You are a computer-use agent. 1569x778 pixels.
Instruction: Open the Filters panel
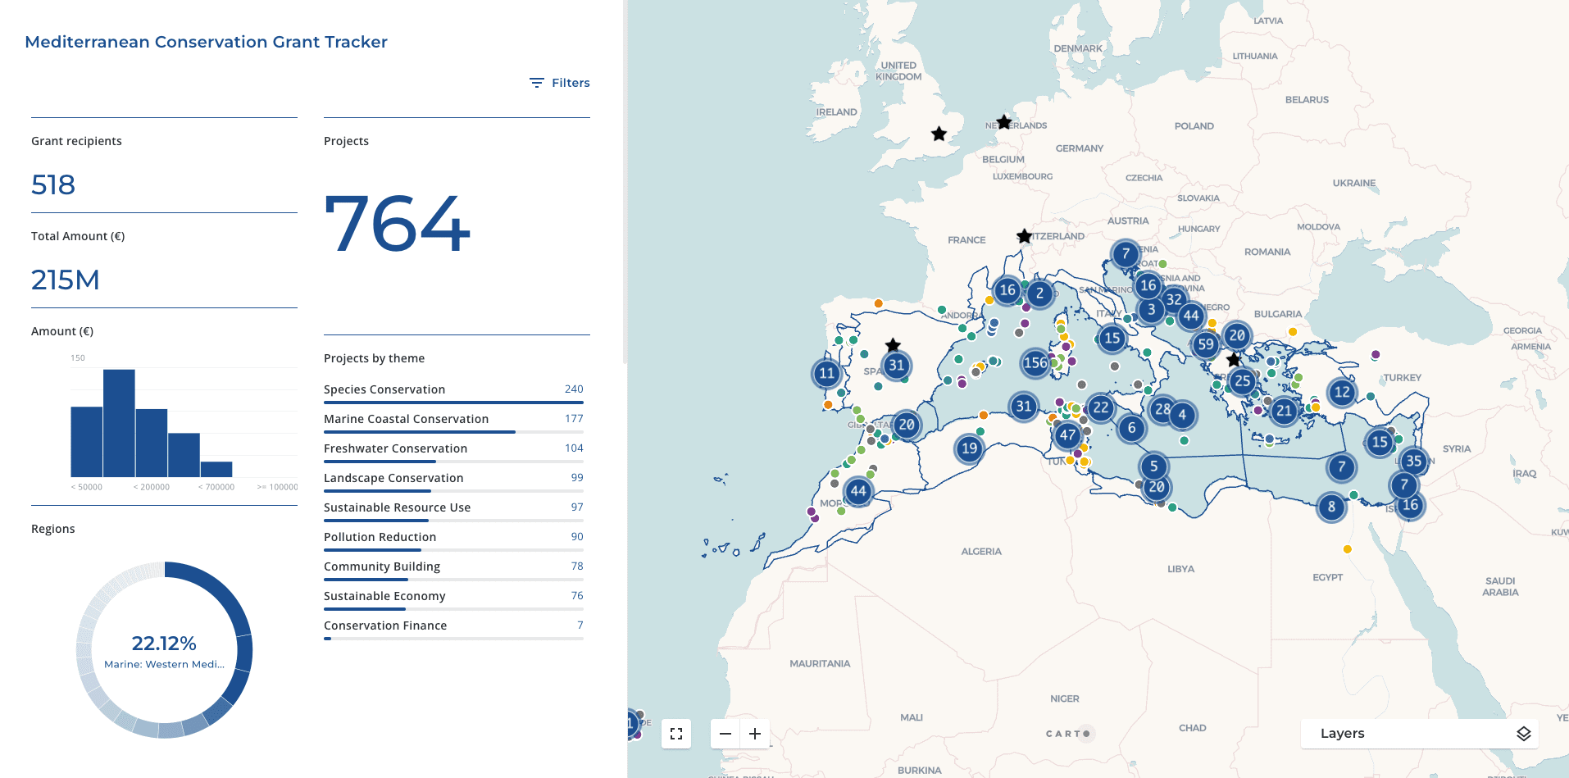558,82
